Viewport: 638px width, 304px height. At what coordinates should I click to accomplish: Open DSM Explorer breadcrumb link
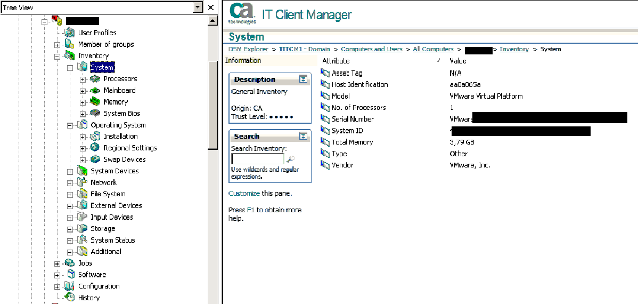coord(248,49)
